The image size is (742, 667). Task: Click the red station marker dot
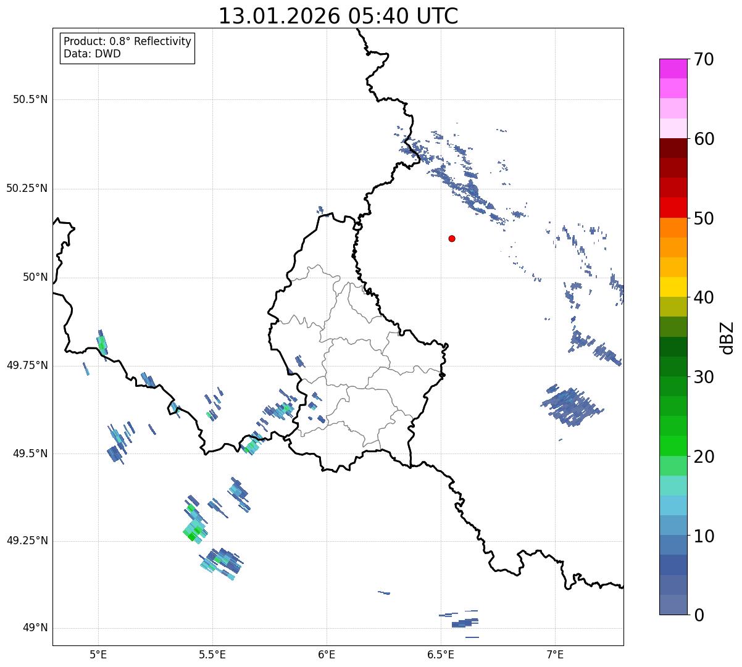coord(452,239)
